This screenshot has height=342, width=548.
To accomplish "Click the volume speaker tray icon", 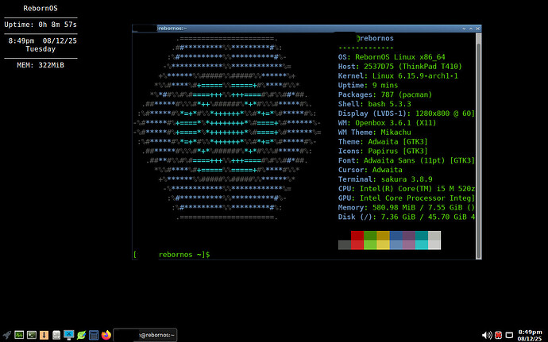I will (x=487, y=336).
